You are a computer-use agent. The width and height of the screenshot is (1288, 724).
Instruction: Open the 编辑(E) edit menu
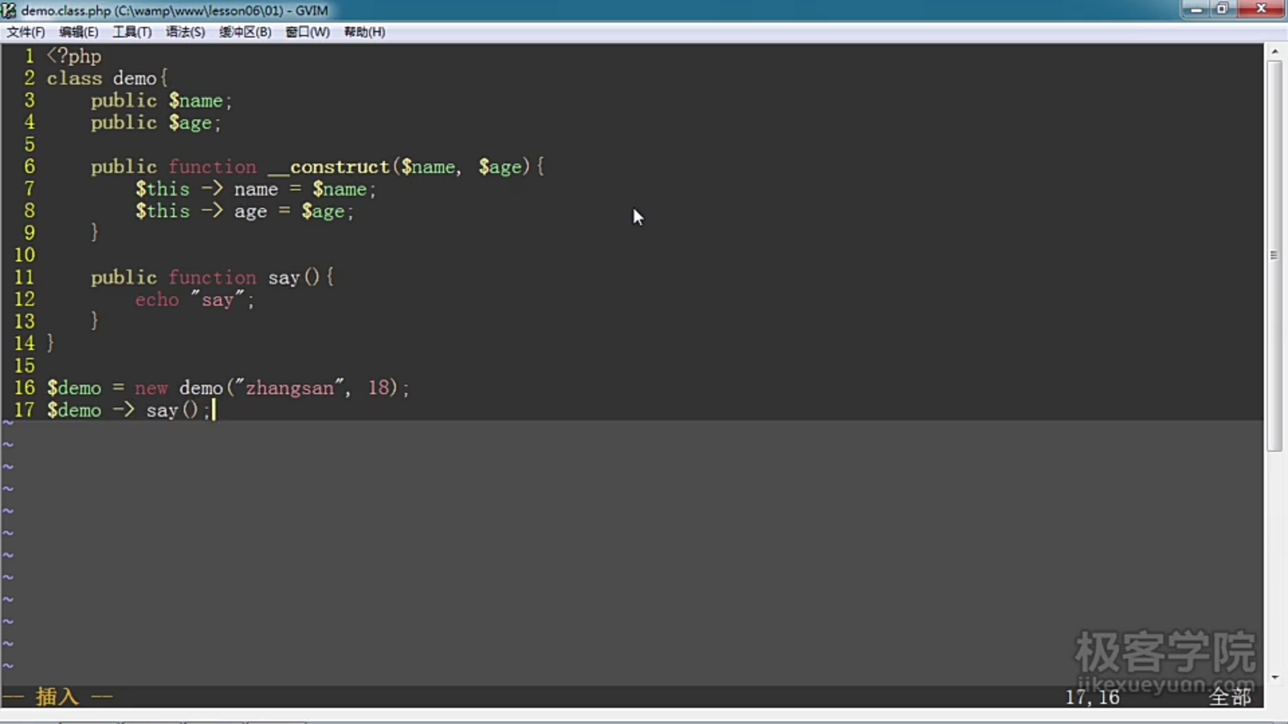tap(78, 32)
